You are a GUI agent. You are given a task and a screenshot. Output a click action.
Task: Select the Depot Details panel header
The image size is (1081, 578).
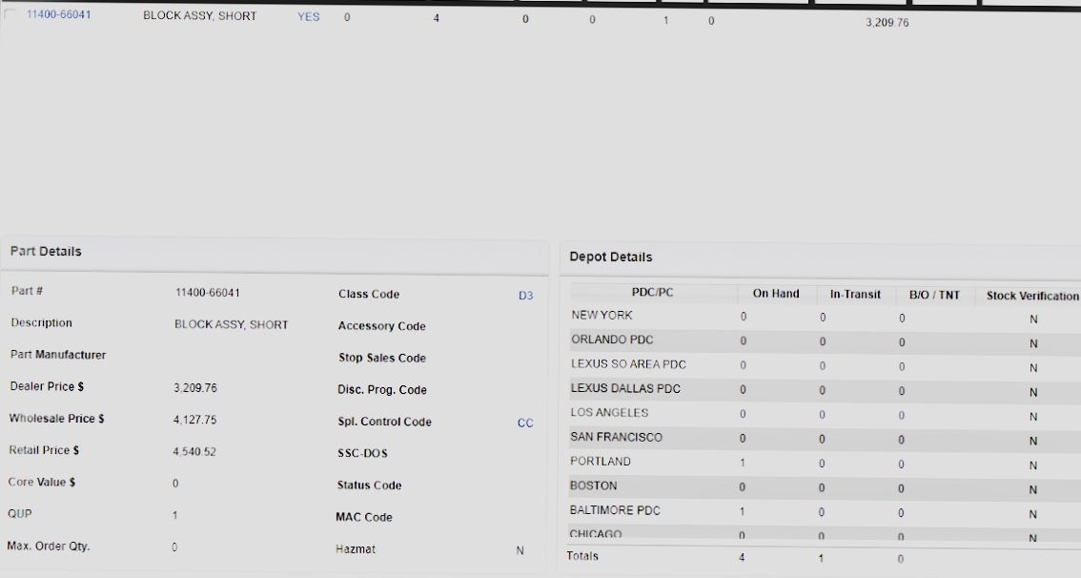pos(821,258)
